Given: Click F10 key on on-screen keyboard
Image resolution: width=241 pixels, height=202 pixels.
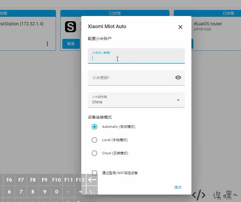Looking at the screenshot, I should coord(56,180).
